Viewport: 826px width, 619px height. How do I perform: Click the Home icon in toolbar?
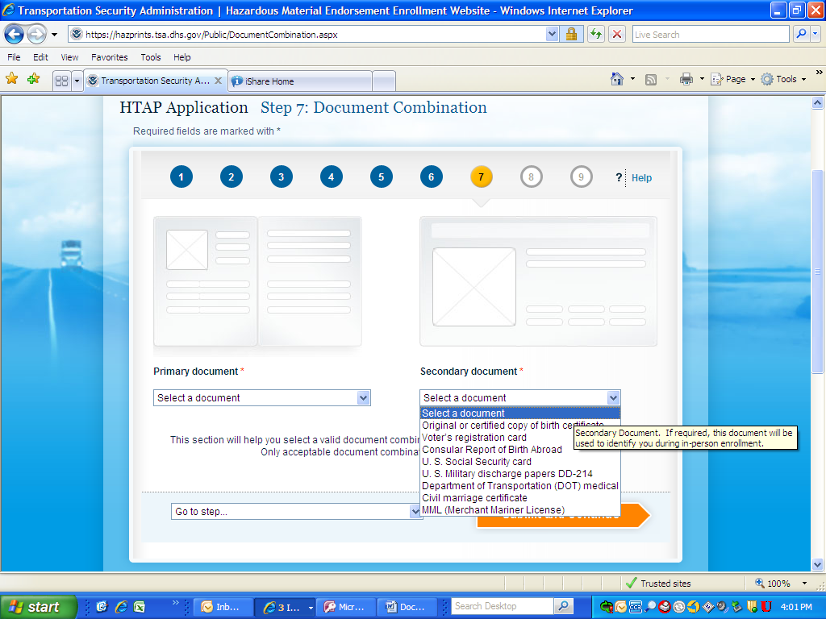pos(617,79)
